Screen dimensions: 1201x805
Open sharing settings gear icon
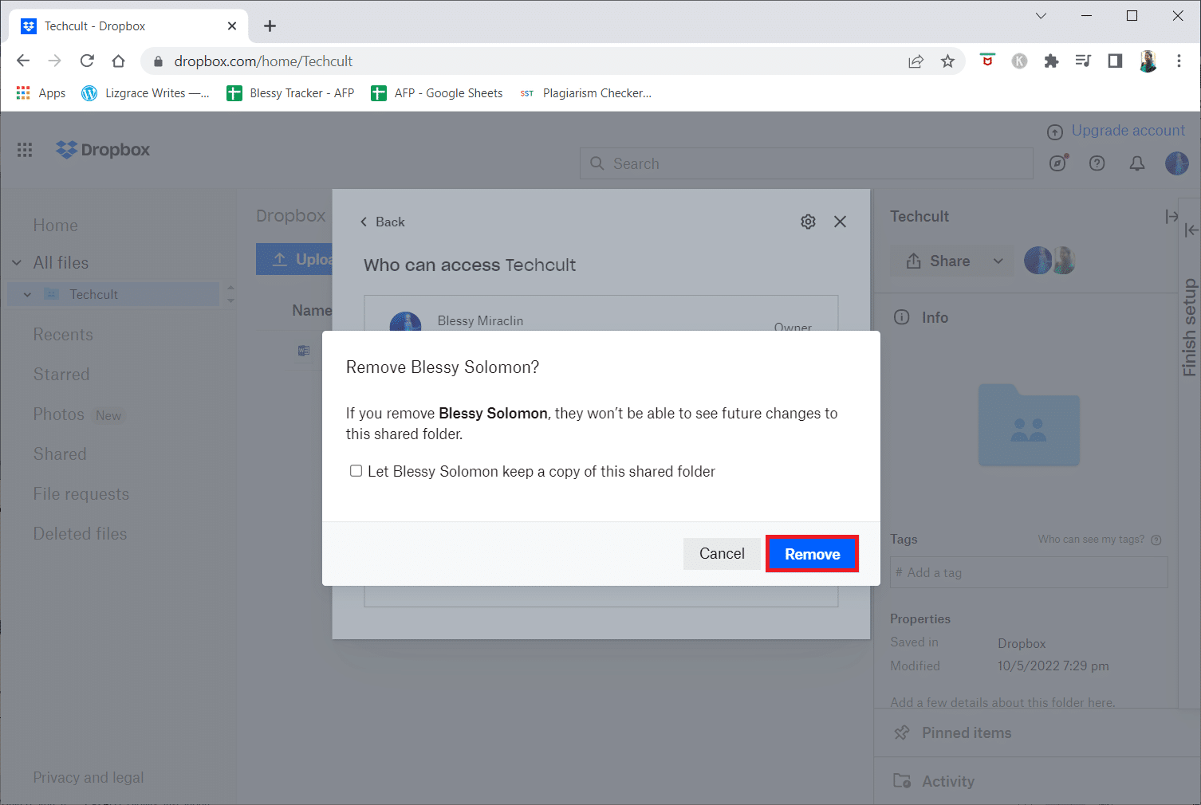tap(808, 222)
